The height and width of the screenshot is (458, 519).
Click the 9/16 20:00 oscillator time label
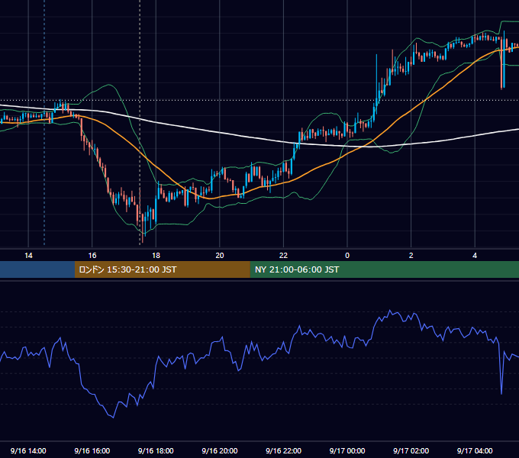tap(220, 450)
